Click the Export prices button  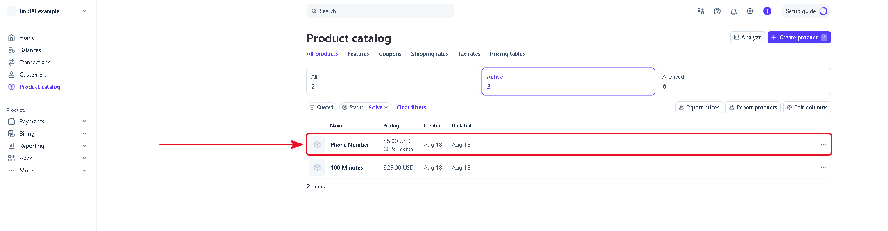point(699,107)
